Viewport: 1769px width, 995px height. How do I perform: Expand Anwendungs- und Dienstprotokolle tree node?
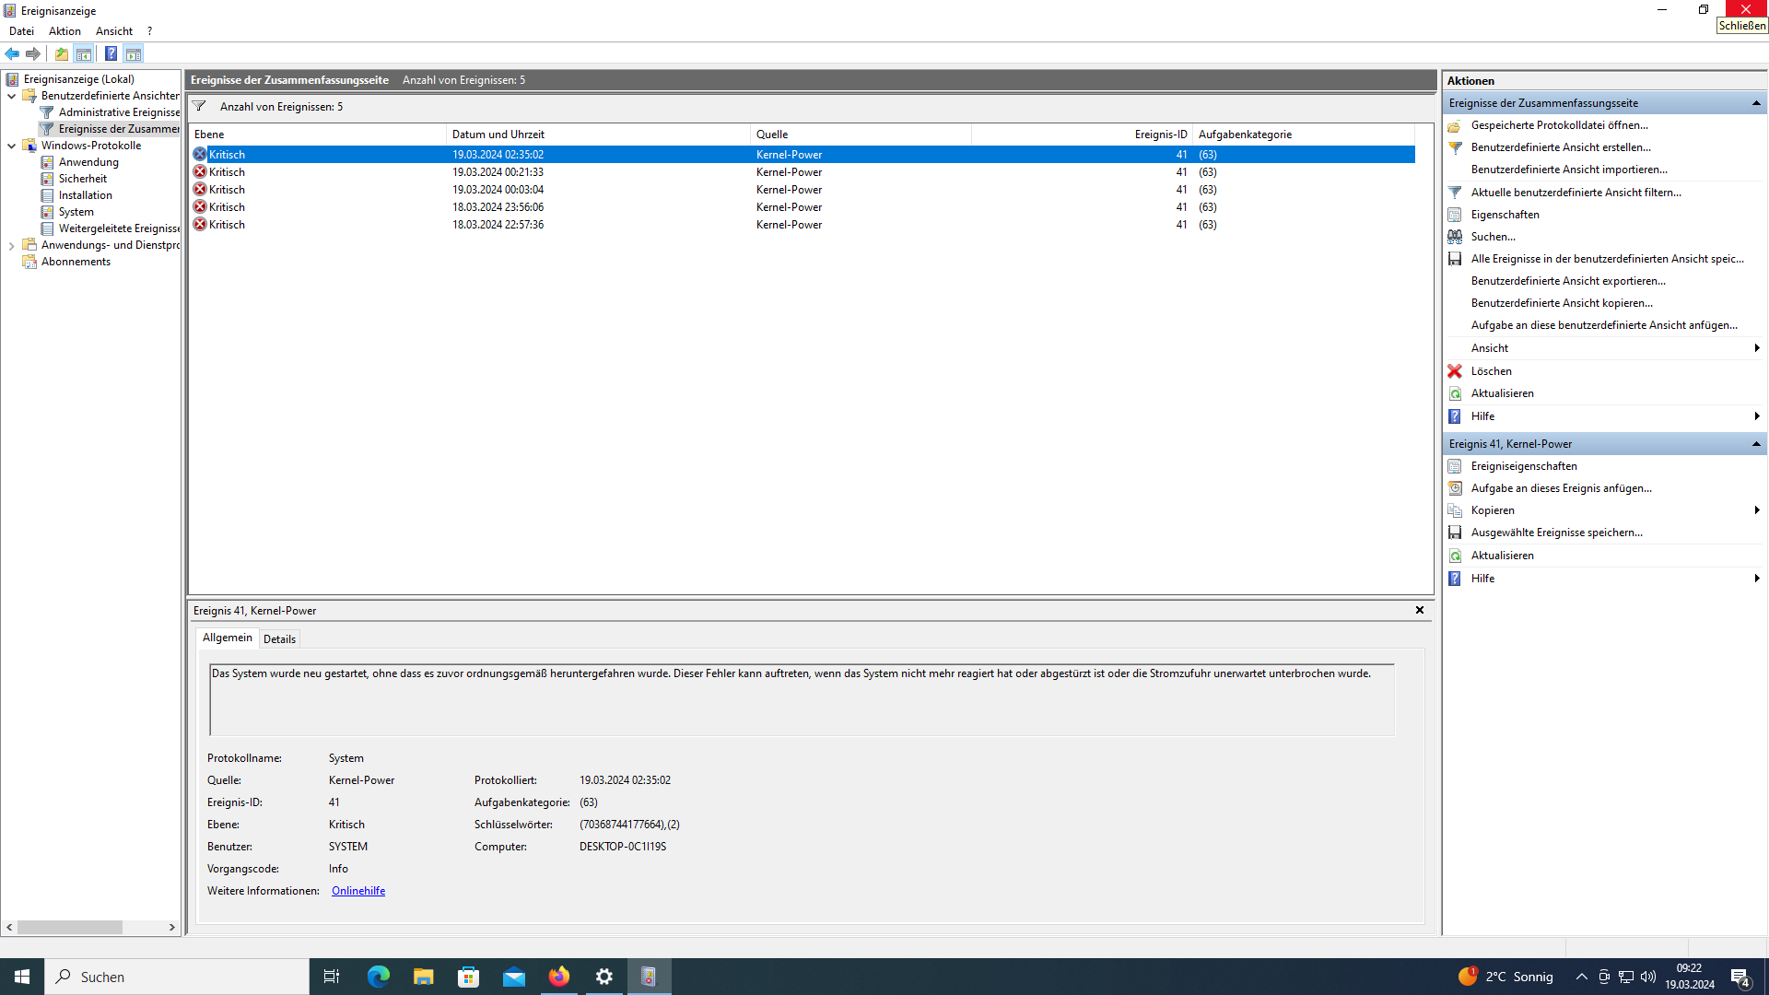pyautogui.click(x=11, y=246)
